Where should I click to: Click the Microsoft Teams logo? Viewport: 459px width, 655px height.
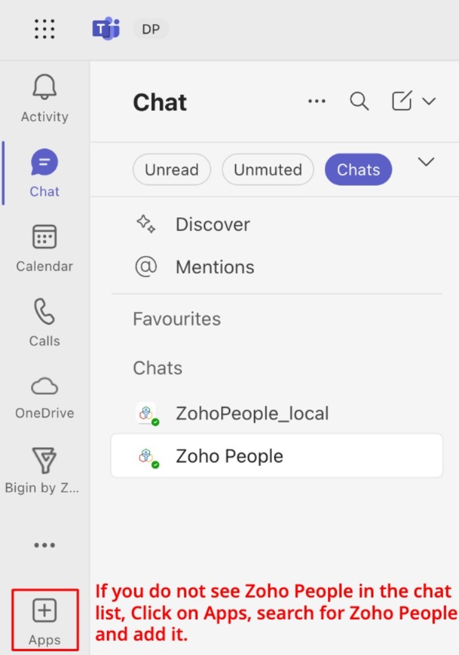coord(106,29)
